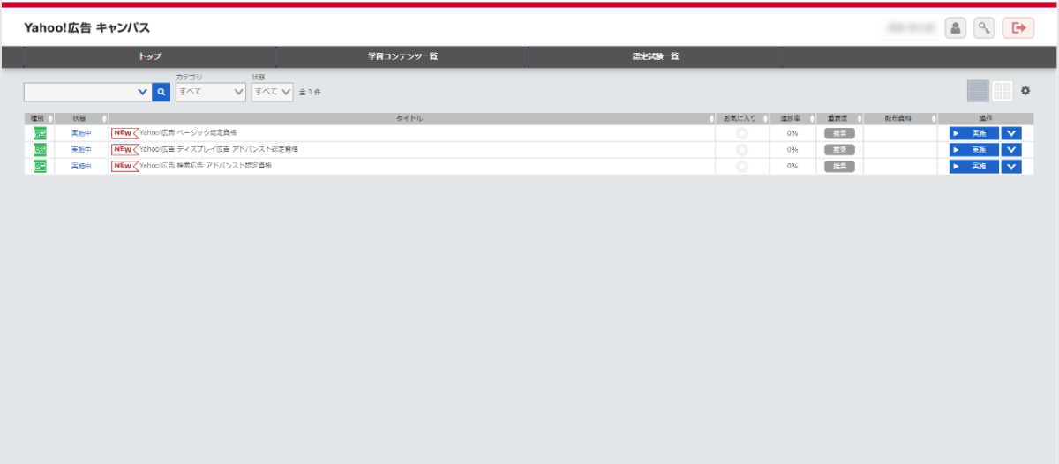Click 実施中 status link for ベーシック認定資格
The width and height of the screenshot is (1059, 464).
coord(81,133)
